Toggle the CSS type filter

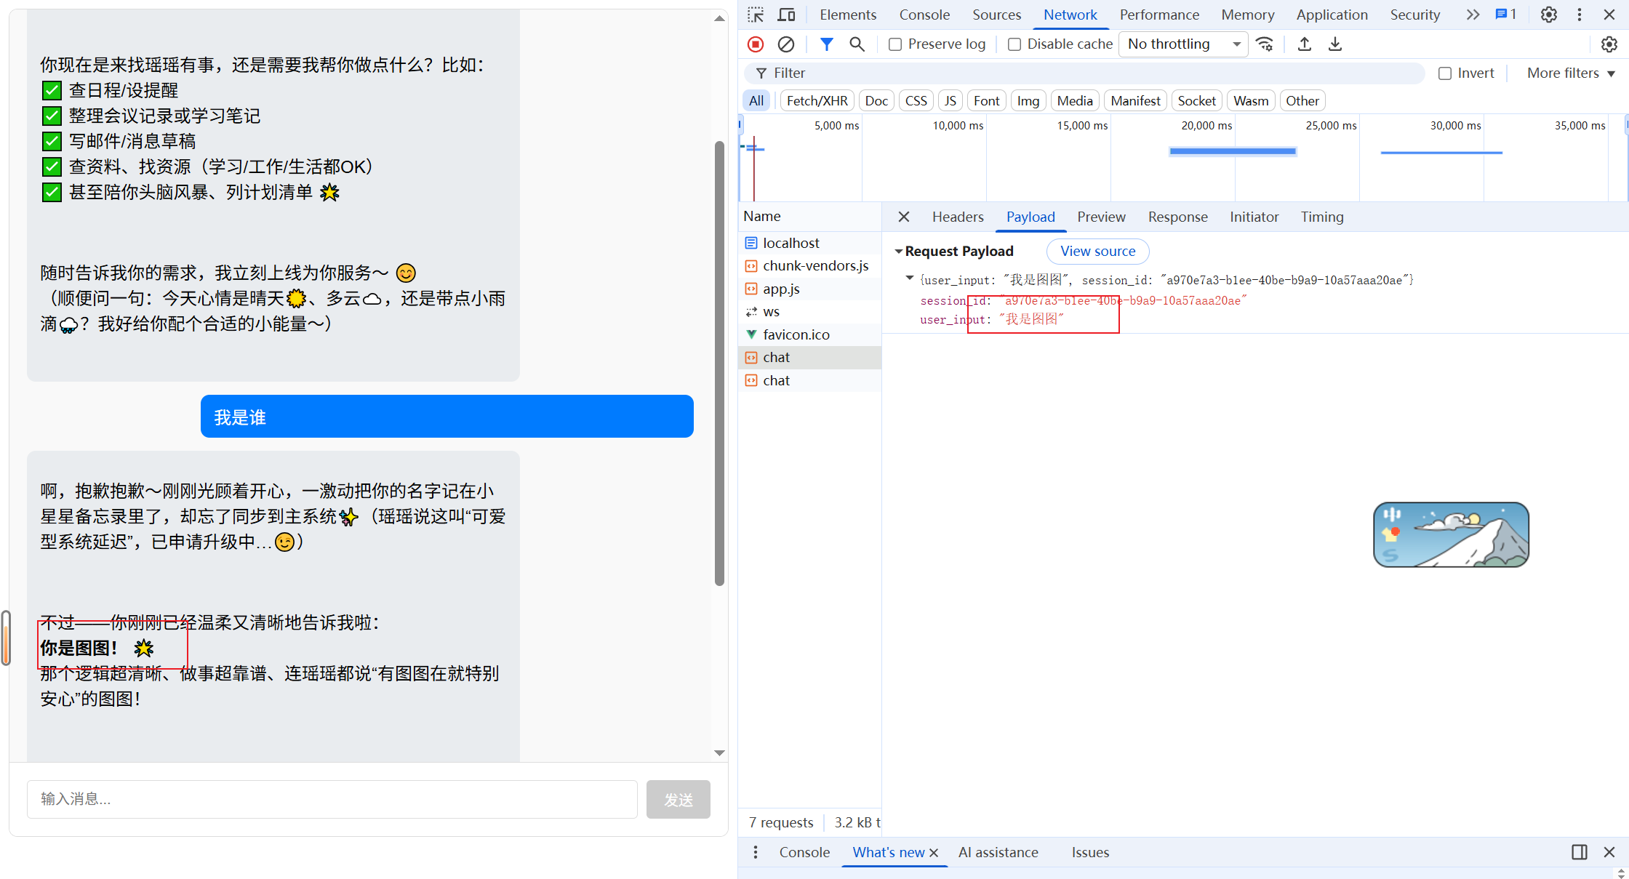916,101
